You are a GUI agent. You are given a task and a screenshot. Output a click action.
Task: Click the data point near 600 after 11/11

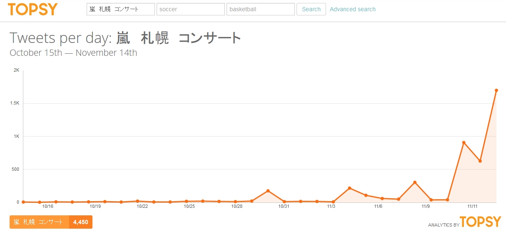point(480,161)
